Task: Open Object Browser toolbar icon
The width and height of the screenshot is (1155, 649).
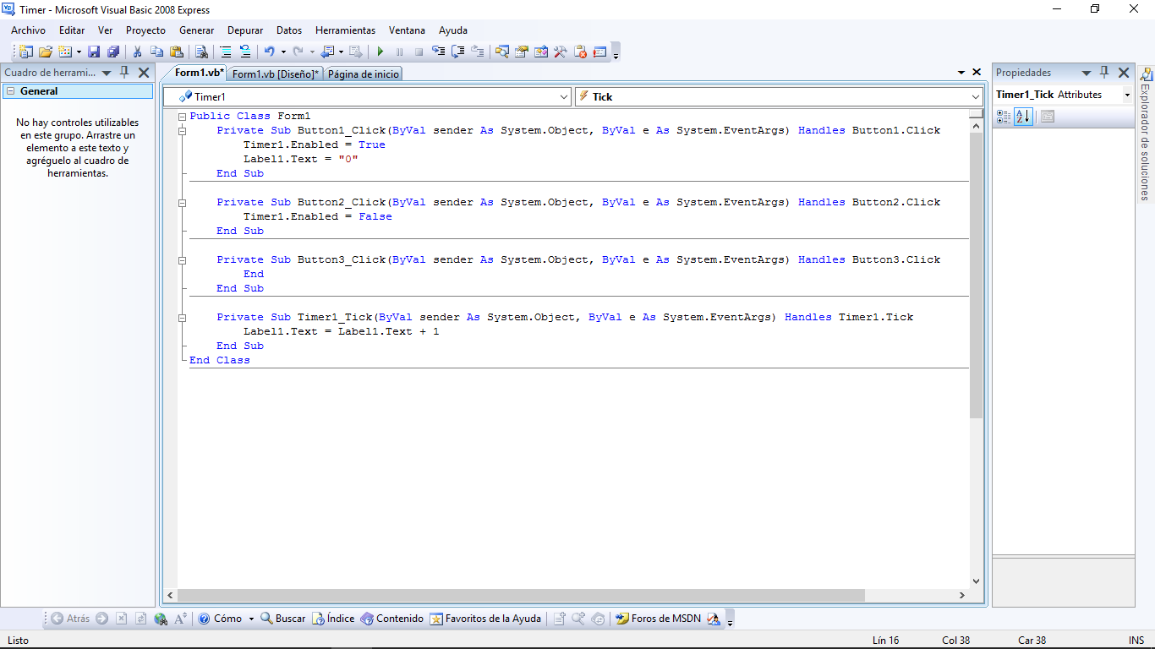Action: coord(541,52)
